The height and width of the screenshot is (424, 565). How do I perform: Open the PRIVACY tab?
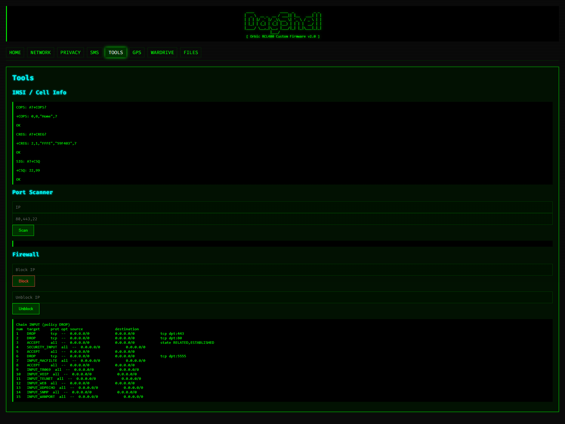click(x=70, y=52)
